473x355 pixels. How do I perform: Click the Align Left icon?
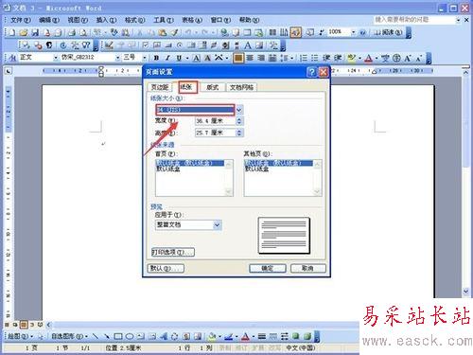(x=238, y=58)
